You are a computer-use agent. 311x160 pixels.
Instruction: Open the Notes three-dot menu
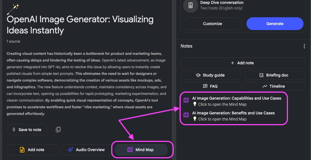point(304,46)
